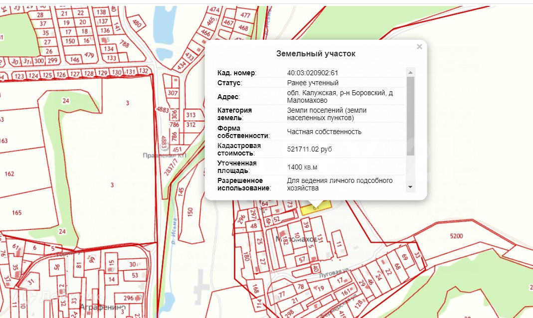Click the Разрешенное использование label
Image resolution: width=533 pixels, height=318 pixels.
[244, 184]
